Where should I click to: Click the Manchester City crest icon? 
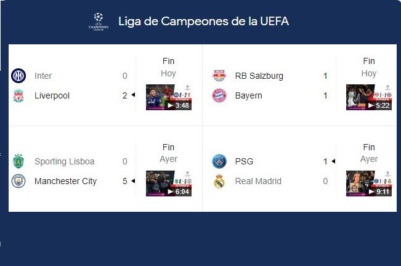18,181
